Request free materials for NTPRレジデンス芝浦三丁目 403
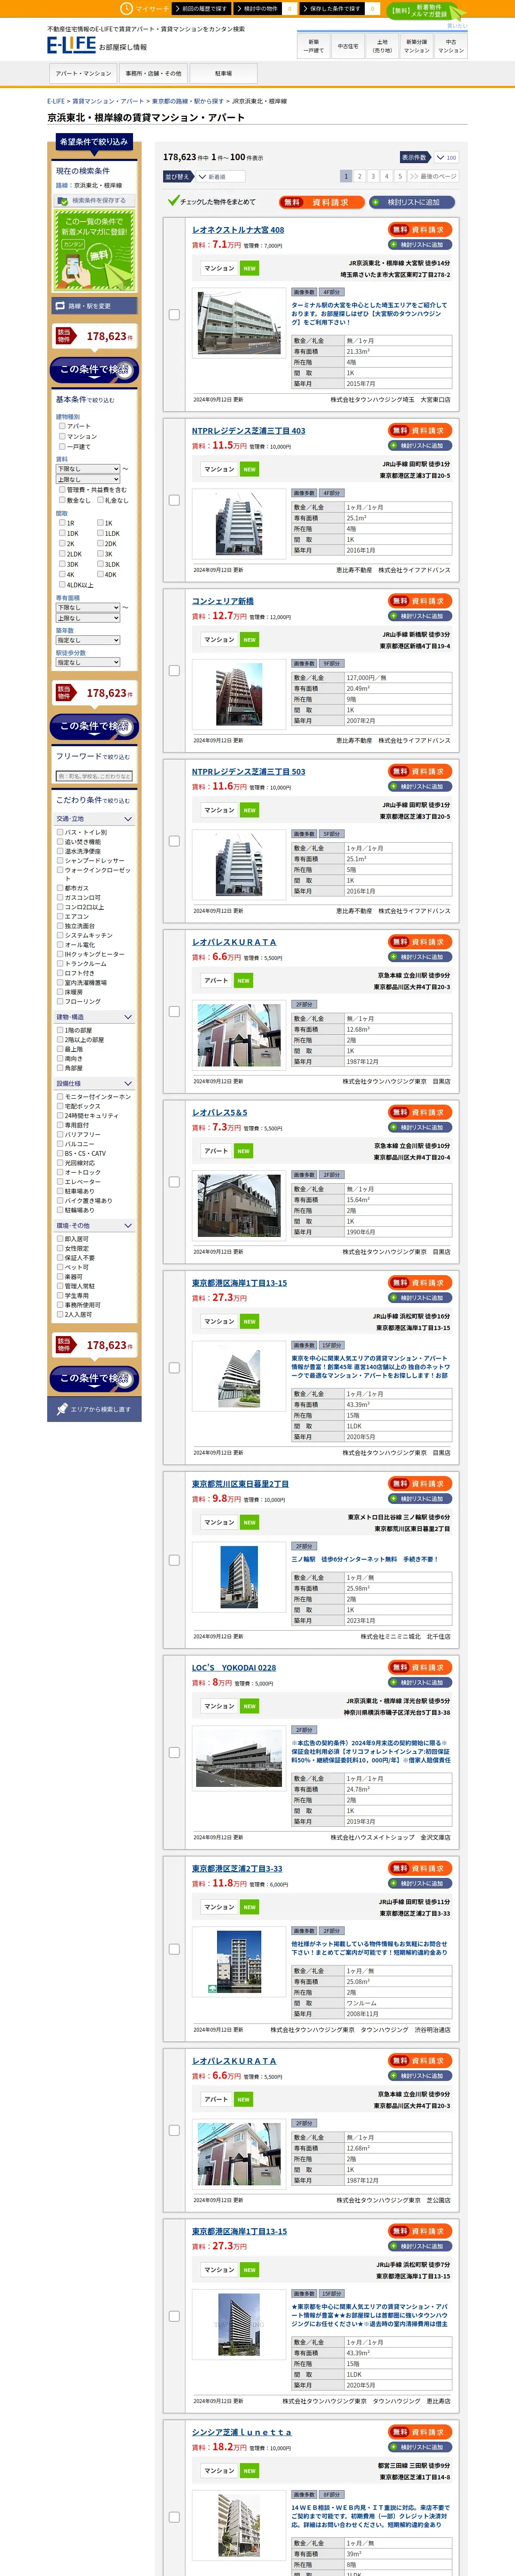Image resolution: width=515 pixels, height=2576 pixels. tap(421, 430)
